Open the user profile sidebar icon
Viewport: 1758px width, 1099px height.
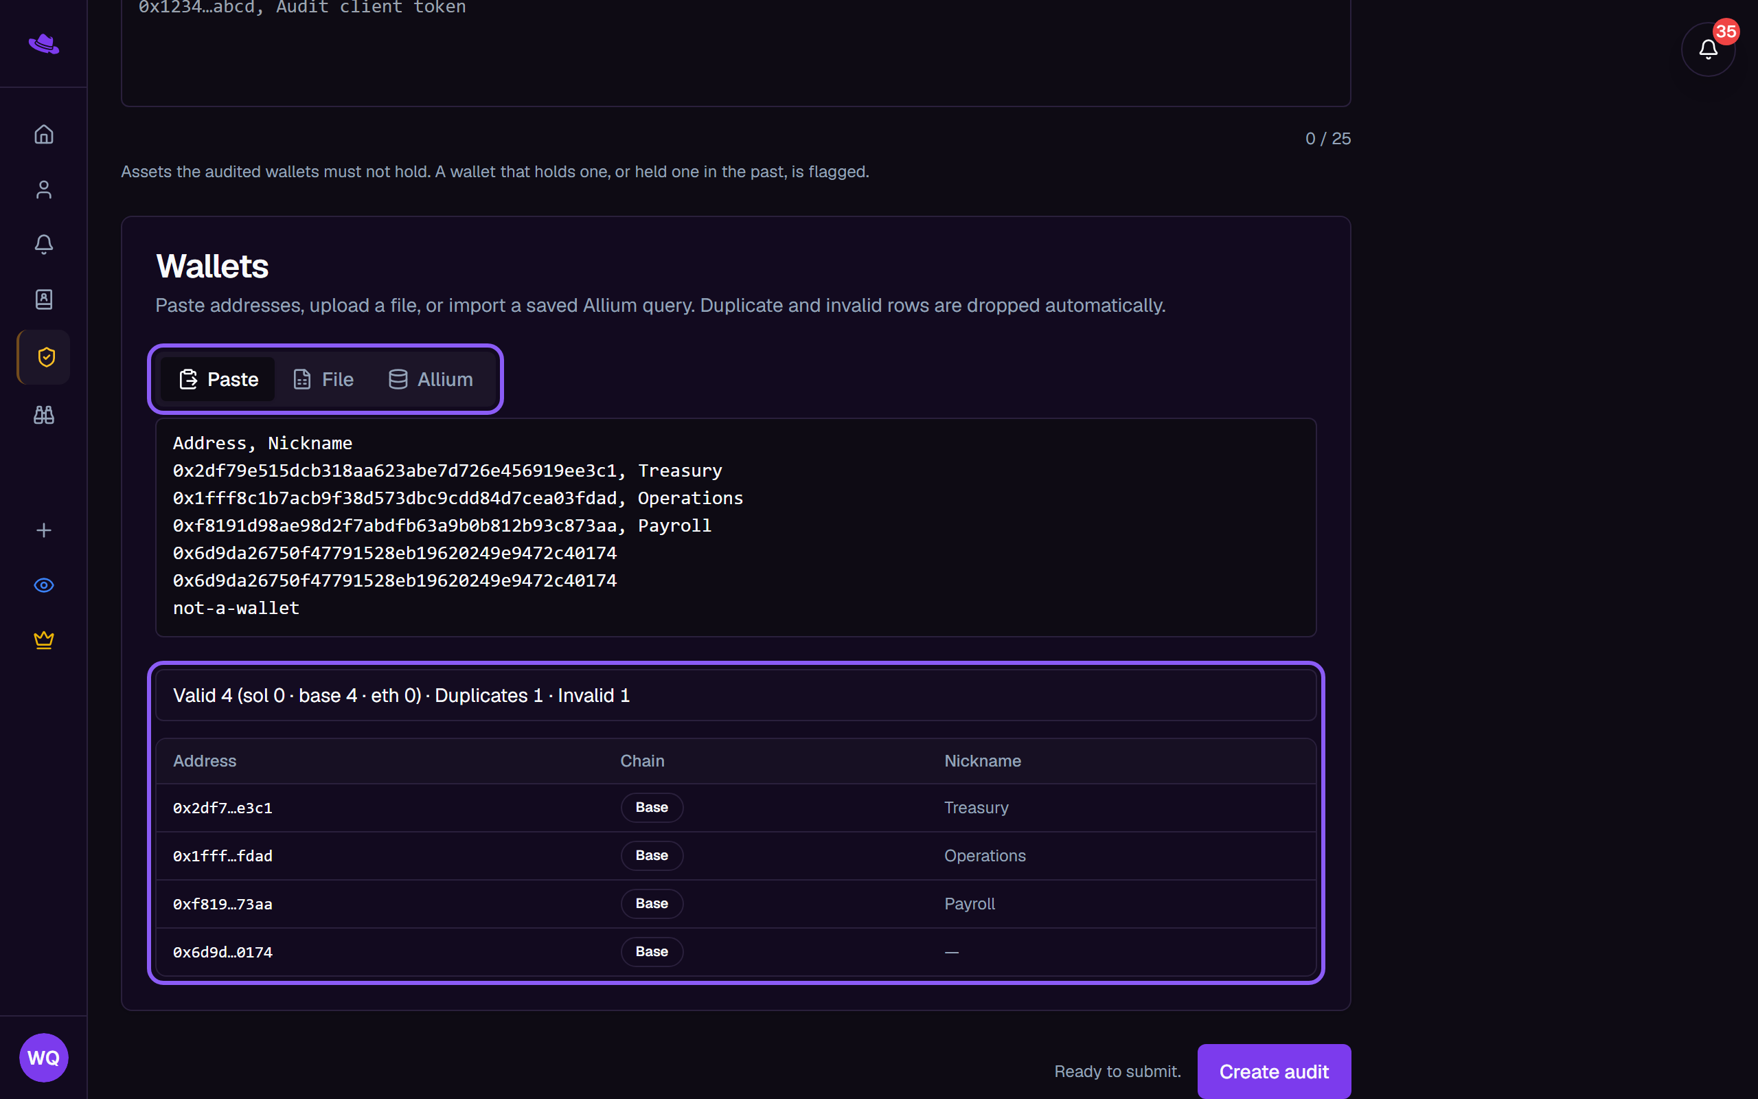43,190
